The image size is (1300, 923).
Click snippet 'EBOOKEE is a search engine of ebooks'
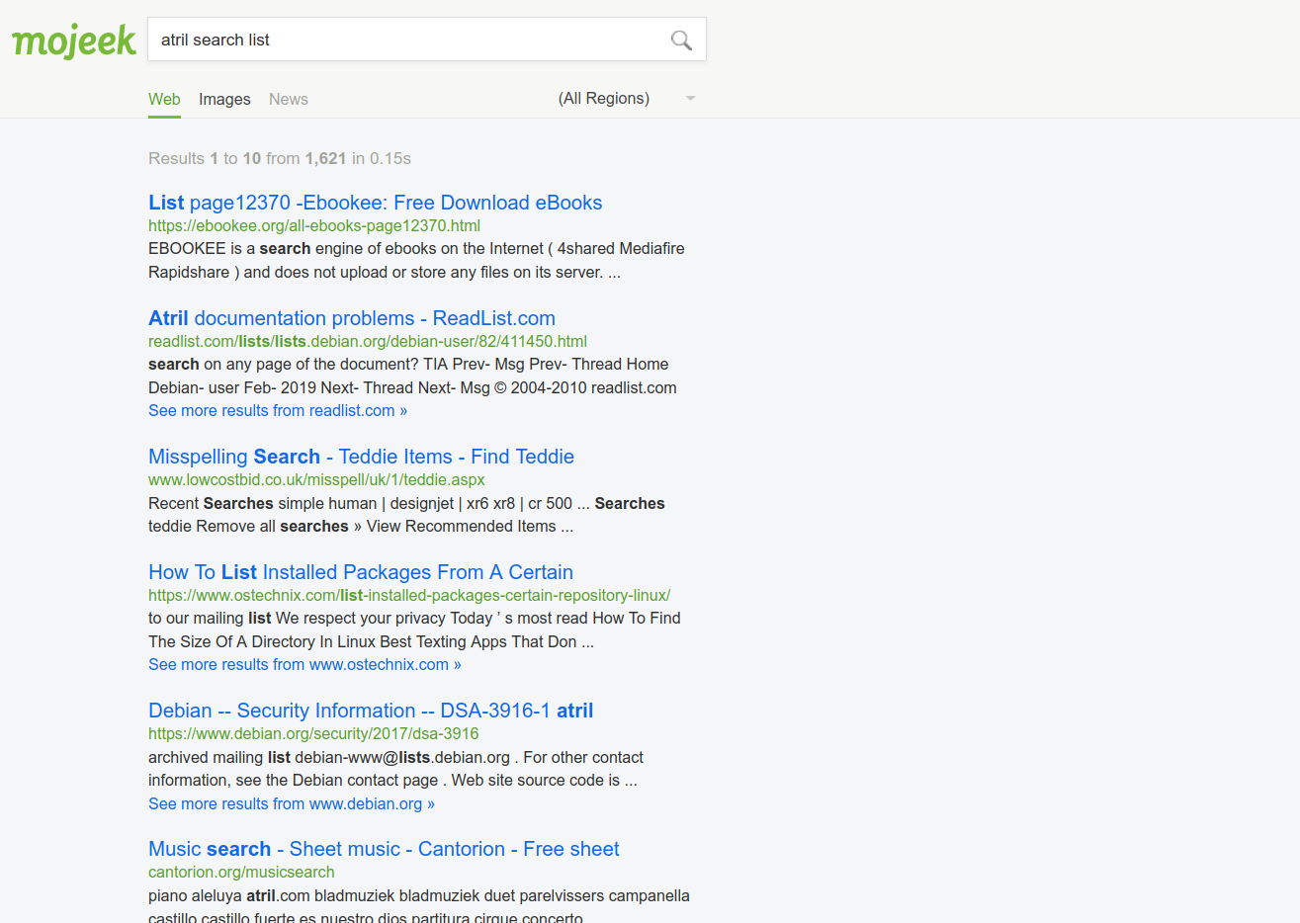[x=416, y=260]
